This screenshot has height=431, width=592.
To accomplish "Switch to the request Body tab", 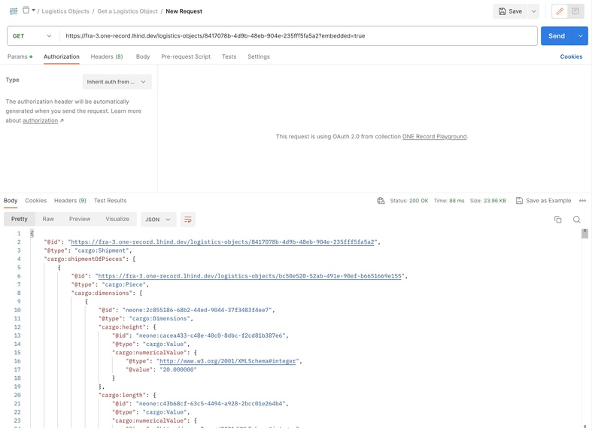I will click(x=143, y=56).
